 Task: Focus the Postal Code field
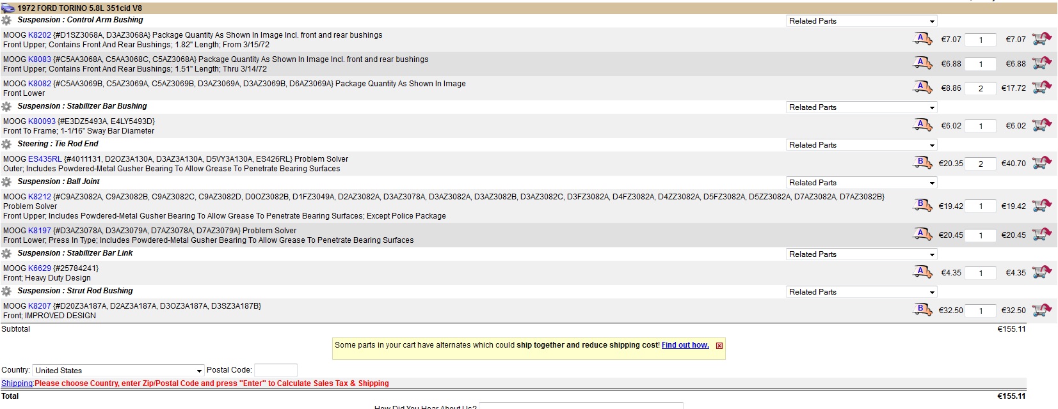[x=276, y=370]
